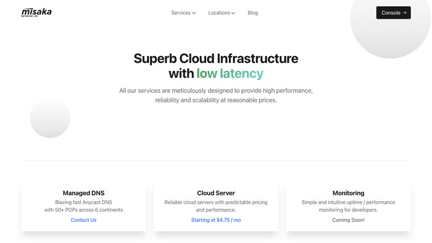Click Starting at $4.75 / mo link
The width and height of the screenshot is (432, 243).
coord(216,220)
